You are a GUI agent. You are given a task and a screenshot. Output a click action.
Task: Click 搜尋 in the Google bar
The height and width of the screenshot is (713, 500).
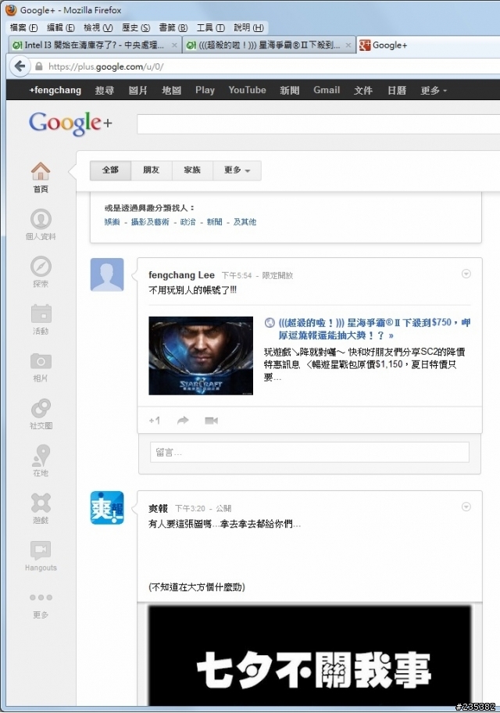pyautogui.click(x=104, y=91)
